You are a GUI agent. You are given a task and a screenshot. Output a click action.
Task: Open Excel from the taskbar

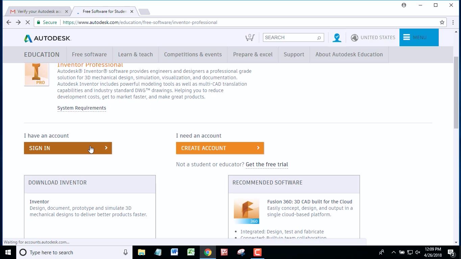191,252
